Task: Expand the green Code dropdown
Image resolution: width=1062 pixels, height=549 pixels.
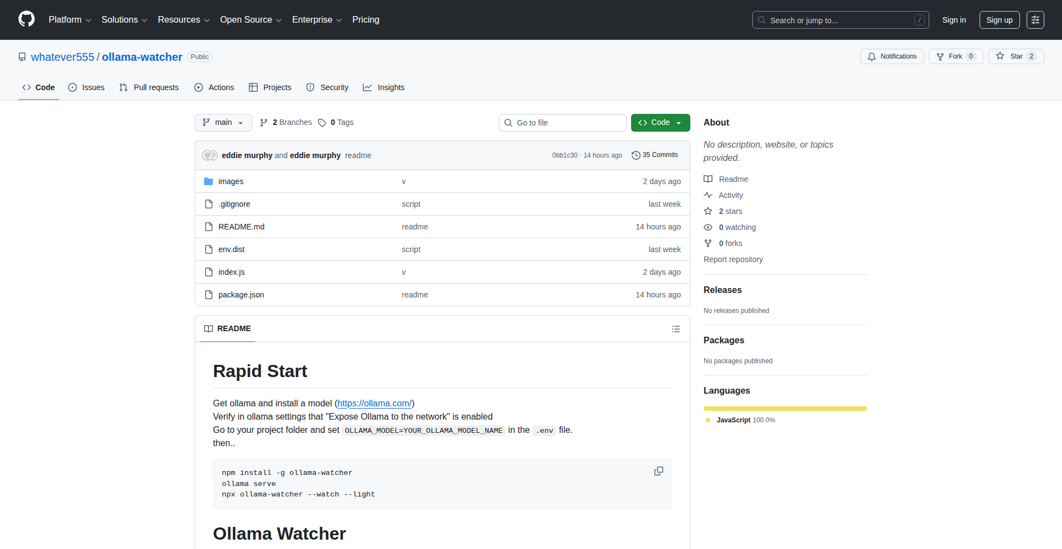Action: [x=660, y=123]
